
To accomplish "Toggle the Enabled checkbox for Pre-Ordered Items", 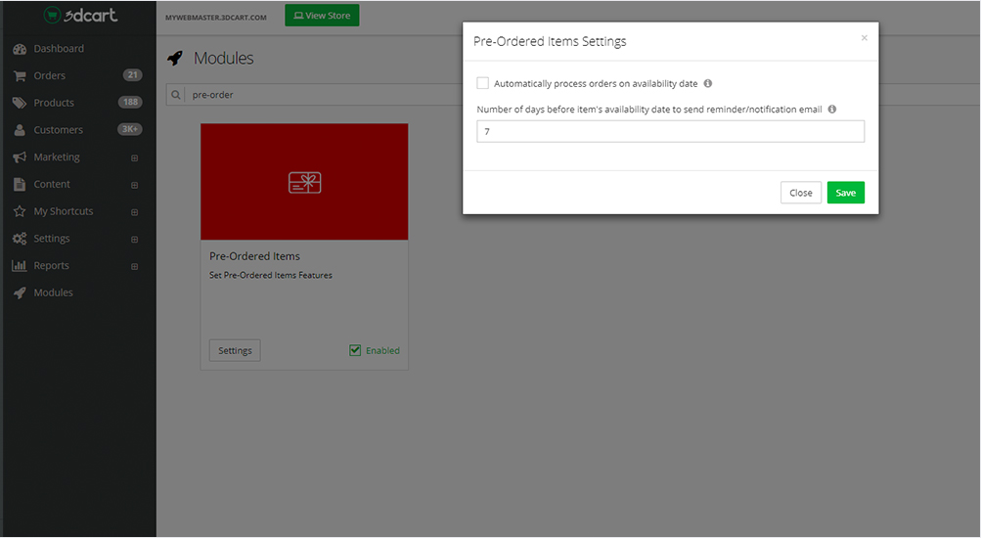I will [x=356, y=350].
